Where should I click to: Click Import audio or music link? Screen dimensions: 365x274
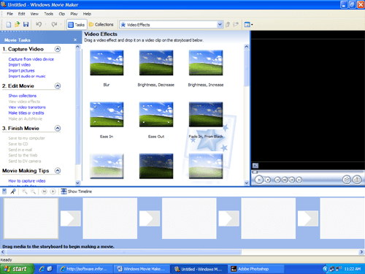click(27, 76)
